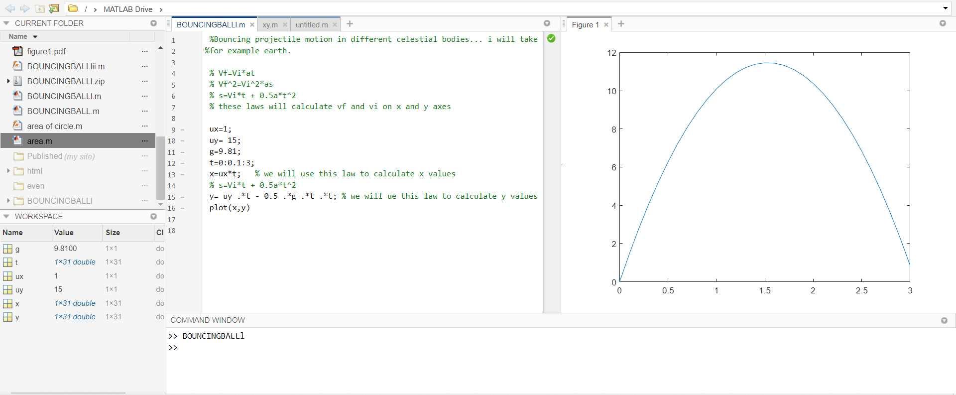956x395 pixels.
Task: Open the Current Folder panel actions menu
Action: [153, 23]
